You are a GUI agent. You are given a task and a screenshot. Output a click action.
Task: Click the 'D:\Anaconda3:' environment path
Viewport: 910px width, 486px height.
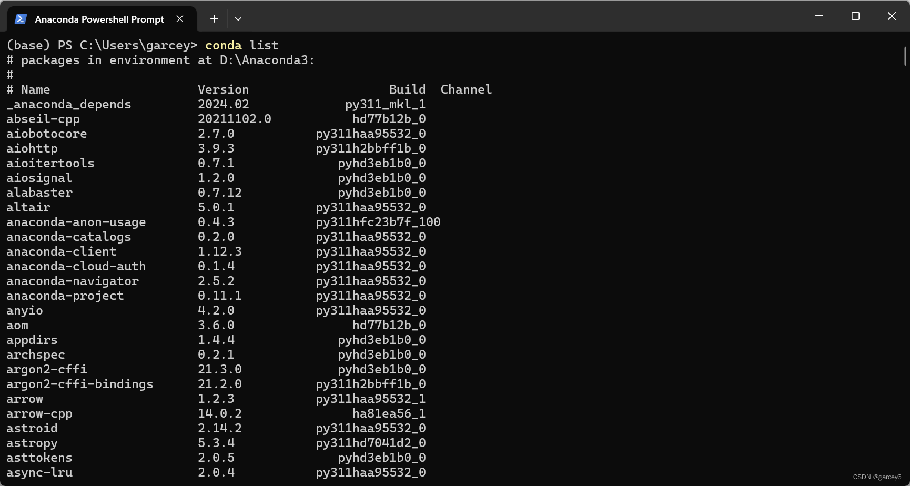(267, 60)
